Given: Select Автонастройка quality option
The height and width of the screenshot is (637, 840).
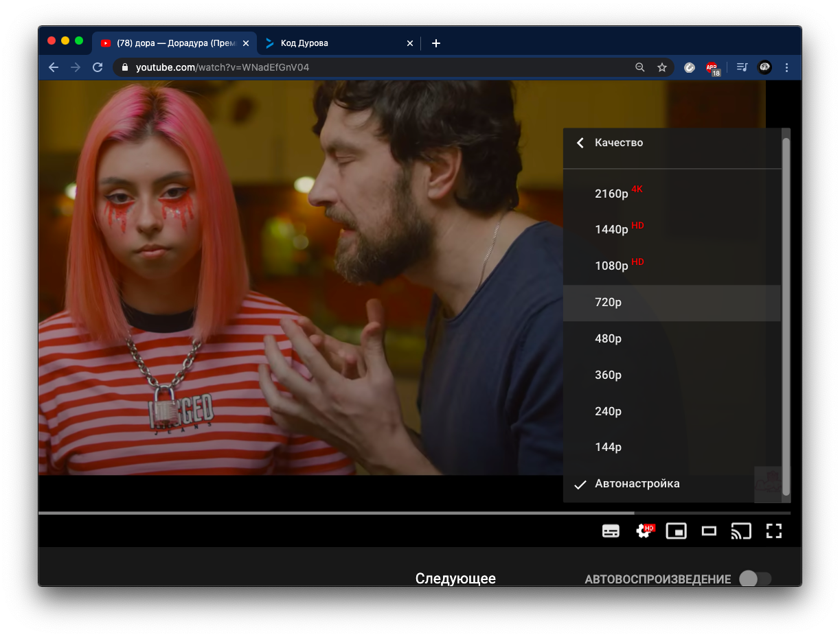Looking at the screenshot, I should 672,484.
